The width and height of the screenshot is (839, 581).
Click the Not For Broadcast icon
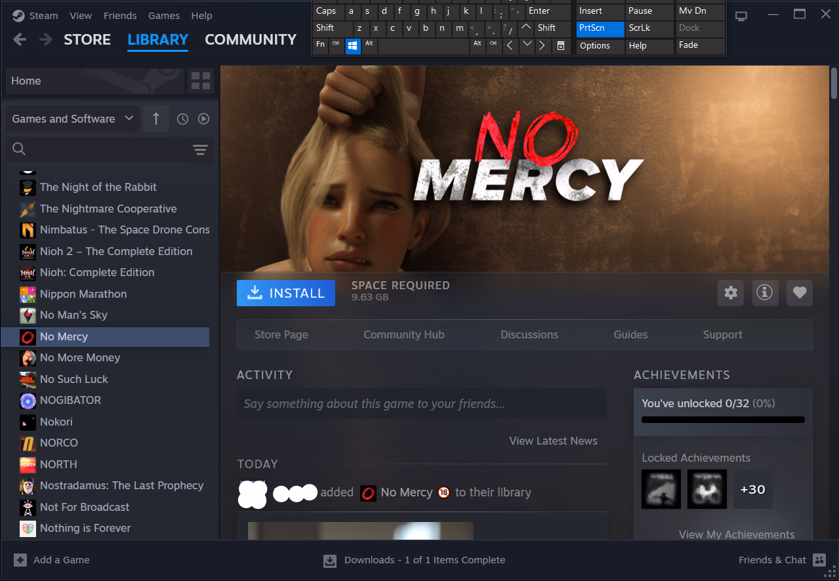tap(28, 508)
